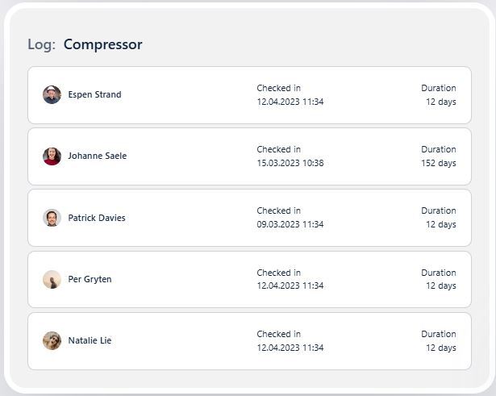
Task: Click Espen Strand's Checked in label
Action: [x=278, y=88]
